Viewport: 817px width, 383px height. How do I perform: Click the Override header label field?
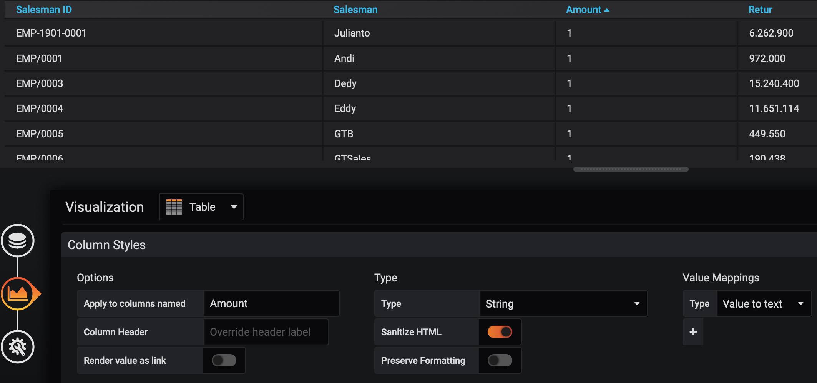266,331
